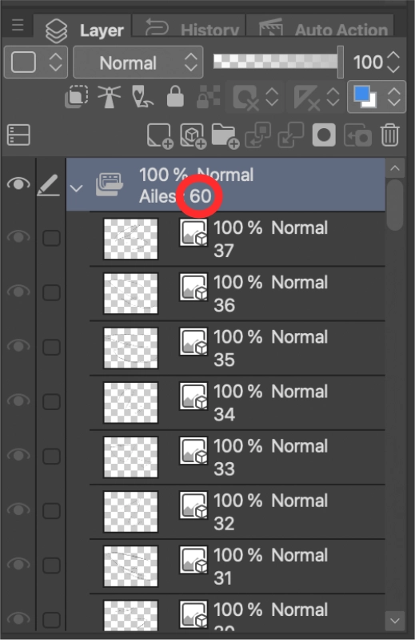This screenshot has width=415, height=640.
Task: Check the box beside layer 35
Action: tap(52, 348)
